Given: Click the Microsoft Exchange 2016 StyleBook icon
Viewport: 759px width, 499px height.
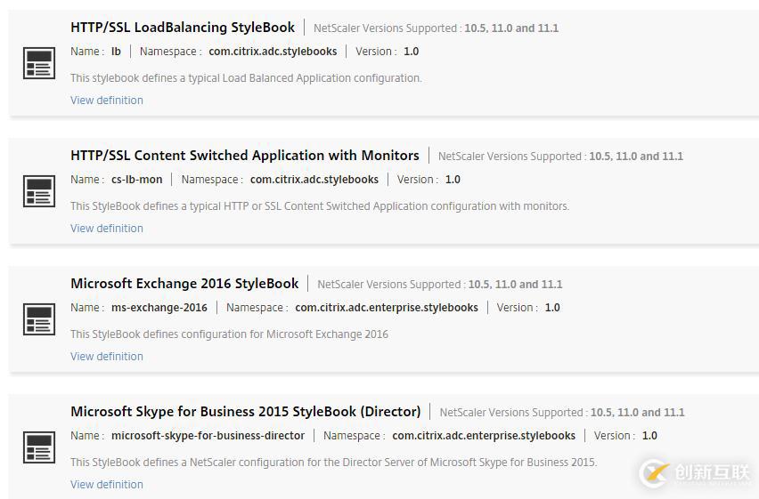Looking at the screenshot, I should (x=38, y=319).
